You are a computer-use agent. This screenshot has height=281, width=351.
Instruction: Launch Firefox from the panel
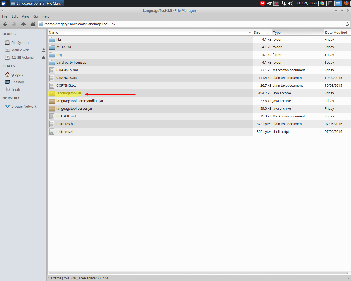click(346, 3)
